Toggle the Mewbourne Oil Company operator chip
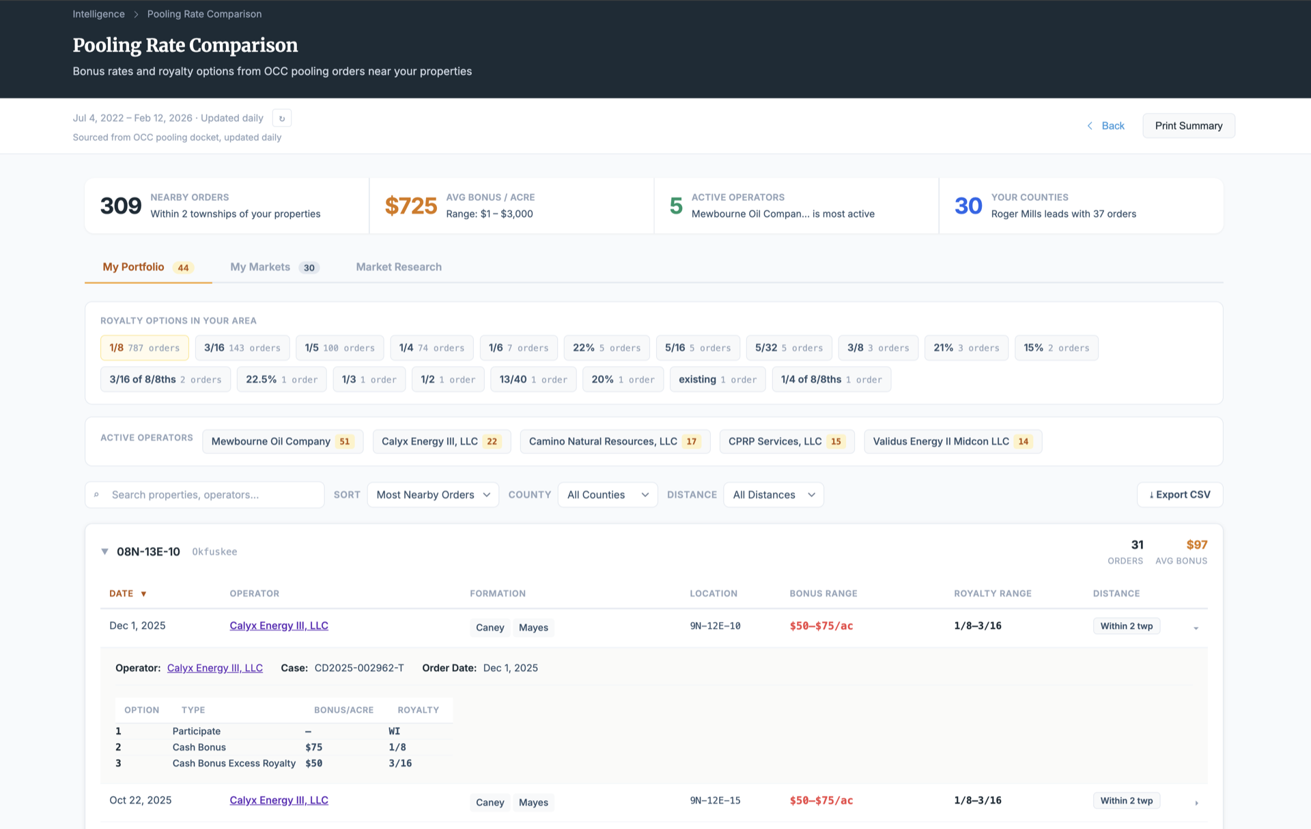 point(282,441)
